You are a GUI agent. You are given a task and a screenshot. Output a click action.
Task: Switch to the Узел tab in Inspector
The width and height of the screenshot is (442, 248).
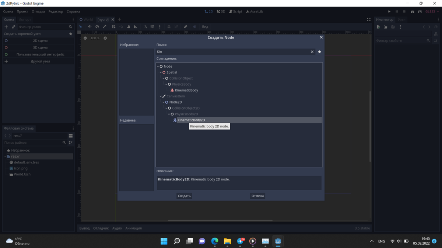tap(401, 19)
